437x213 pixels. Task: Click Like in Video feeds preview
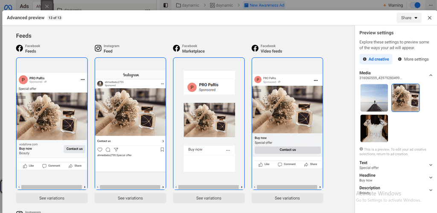point(264,164)
